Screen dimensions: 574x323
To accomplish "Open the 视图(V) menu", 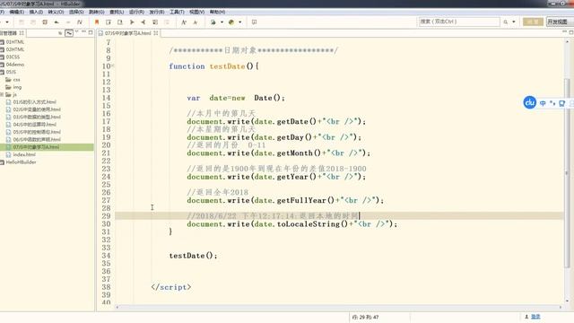I will pos(197,12).
